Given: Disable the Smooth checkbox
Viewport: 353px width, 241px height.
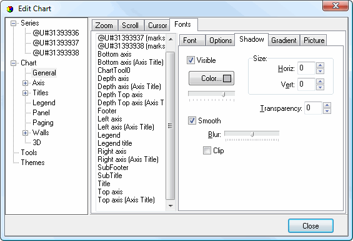Looking at the screenshot, I should pyautogui.click(x=192, y=121).
